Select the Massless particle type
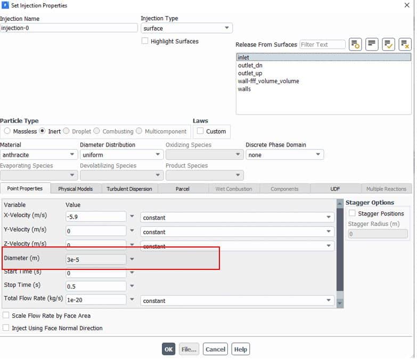Viewport: 417px width, 359px height. (7, 131)
